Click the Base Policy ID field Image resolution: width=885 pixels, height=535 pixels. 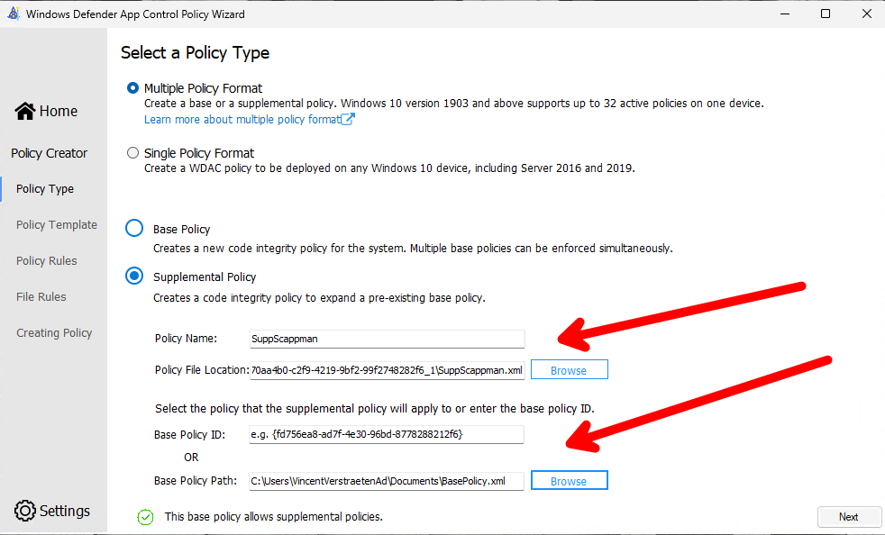tap(387, 434)
